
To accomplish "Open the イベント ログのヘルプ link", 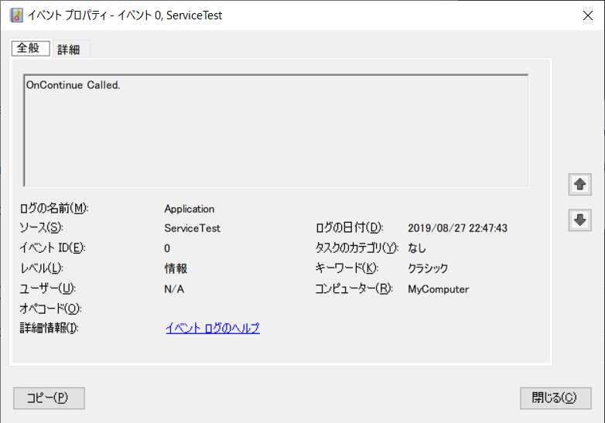I will tap(213, 328).
